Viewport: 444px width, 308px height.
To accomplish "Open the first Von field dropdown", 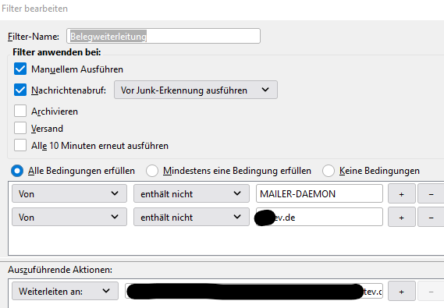I will pyautogui.click(x=69, y=193).
